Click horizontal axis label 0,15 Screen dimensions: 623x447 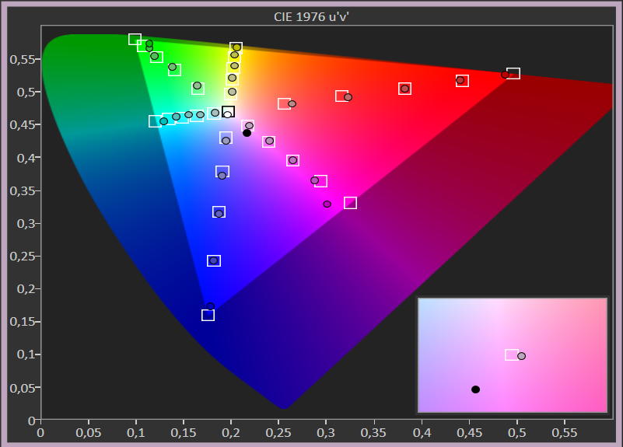click(184, 433)
